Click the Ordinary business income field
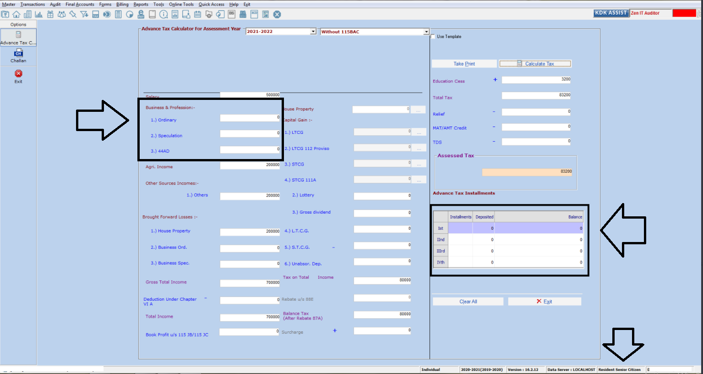Viewport: 703px width, 374px height. pos(250,118)
